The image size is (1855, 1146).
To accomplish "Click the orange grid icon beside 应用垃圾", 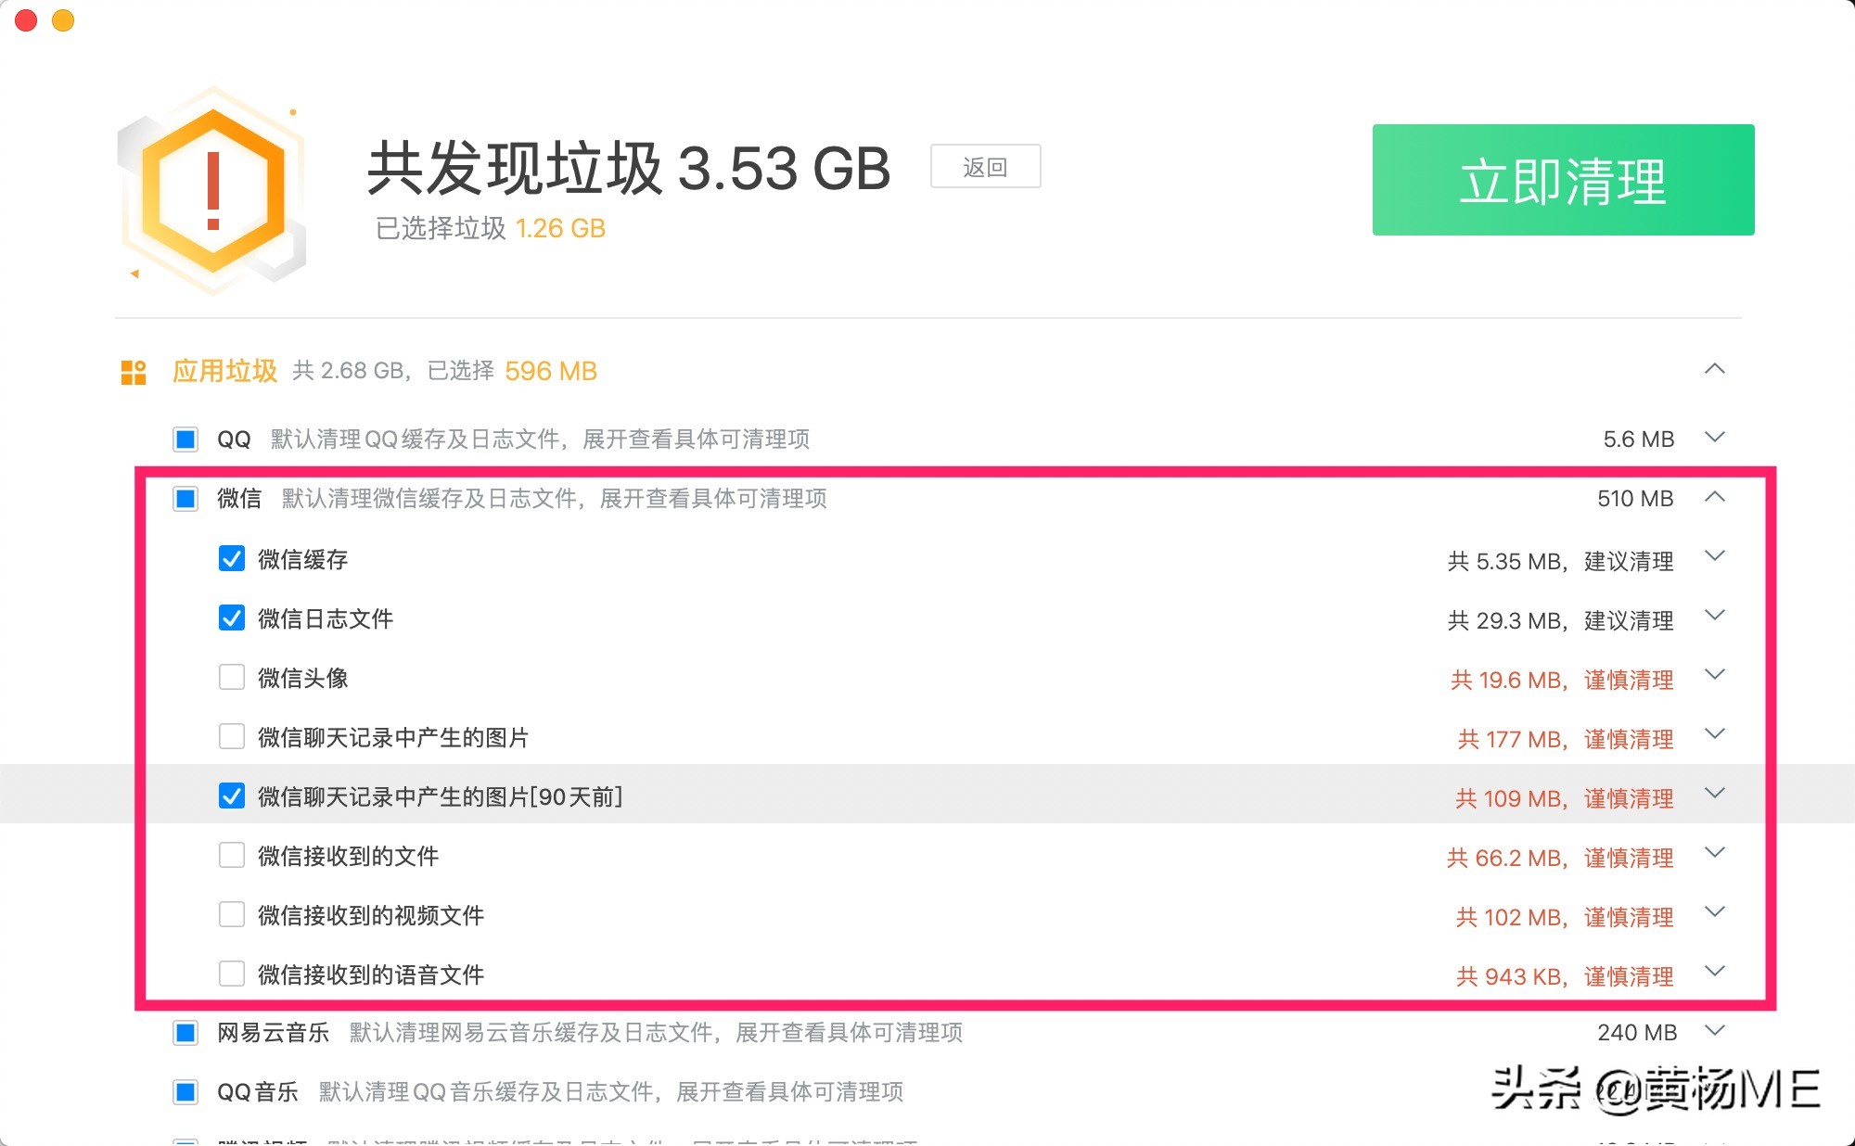I will point(133,371).
